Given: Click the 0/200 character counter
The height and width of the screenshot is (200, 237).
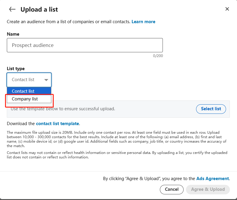Looking at the screenshot, I should pyautogui.click(x=158, y=56).
